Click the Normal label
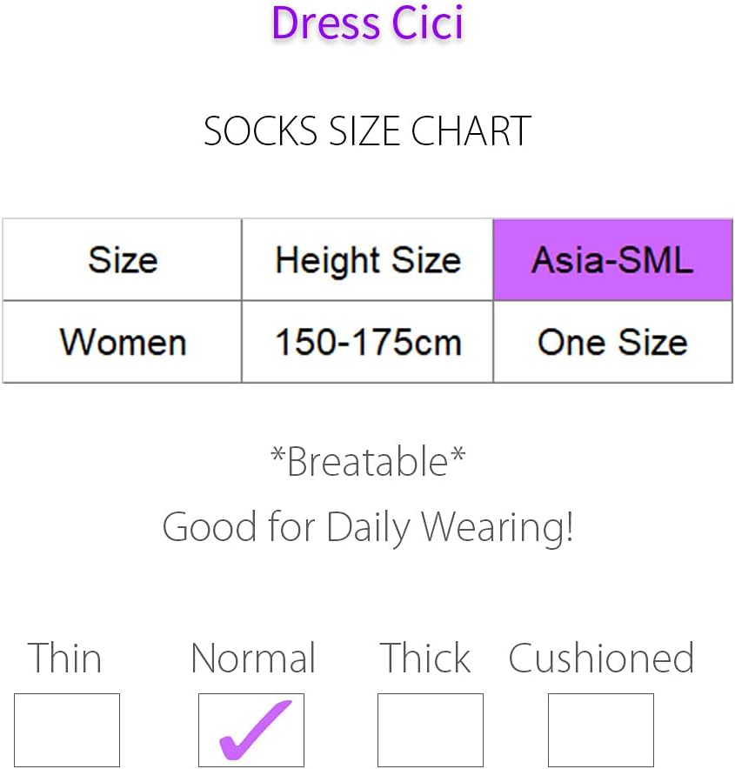 253,658
